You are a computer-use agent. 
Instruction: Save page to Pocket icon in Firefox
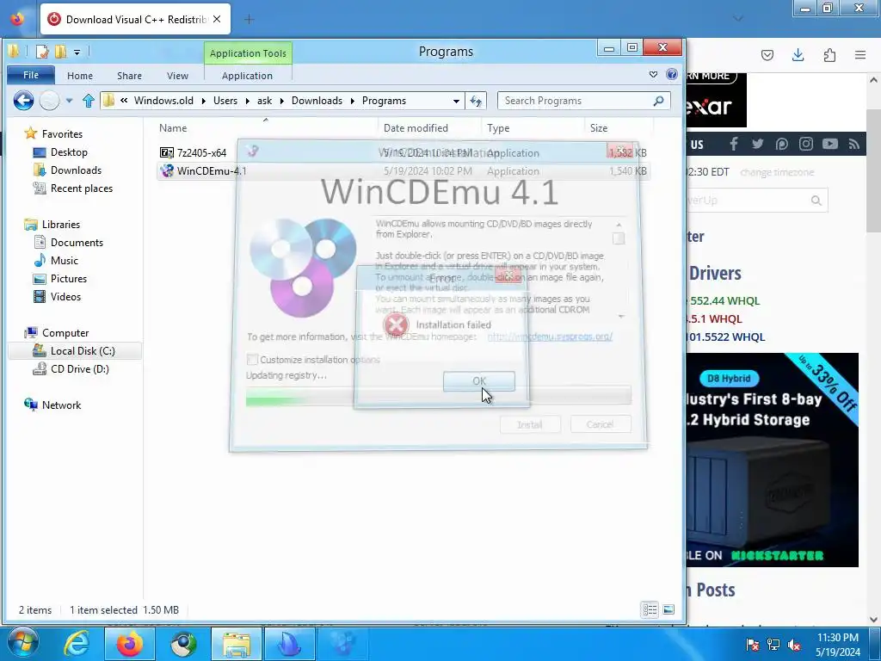pos(767,54)
